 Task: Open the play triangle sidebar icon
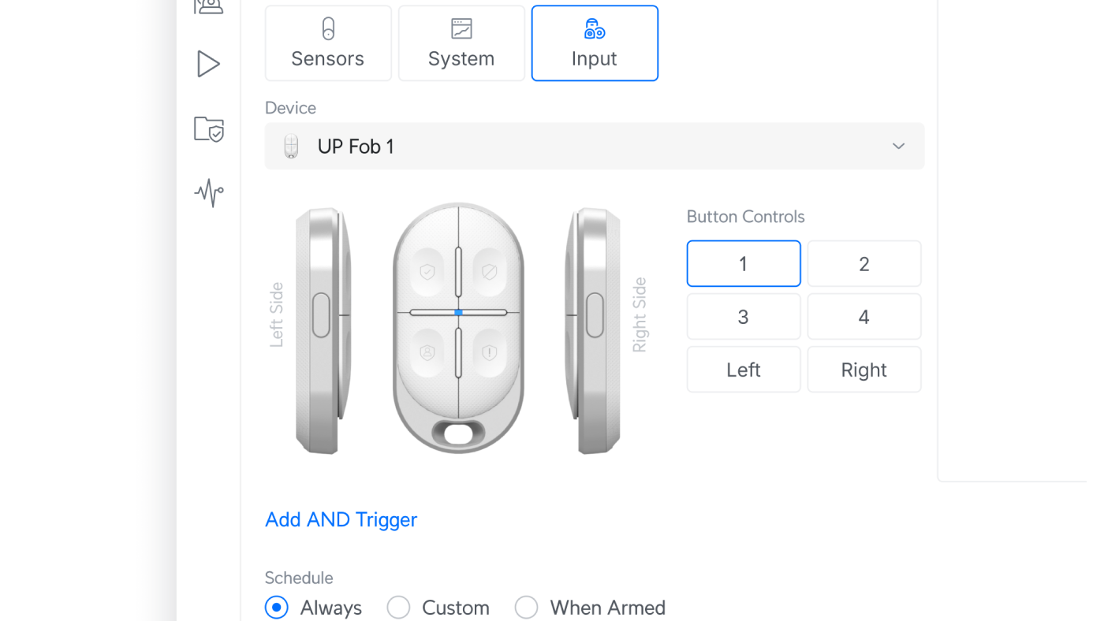(x=208, y=64)
